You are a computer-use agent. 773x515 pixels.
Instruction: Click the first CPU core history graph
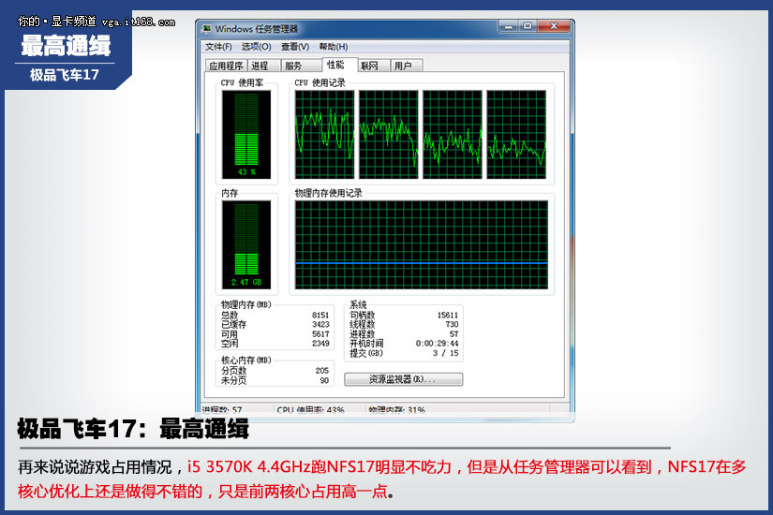point(324,135)
